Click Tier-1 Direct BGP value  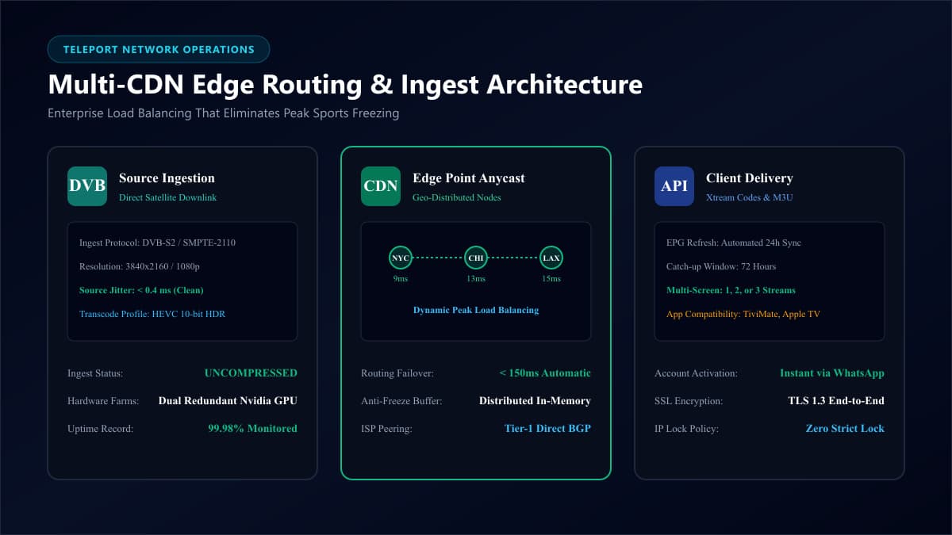tap(547, 429)
